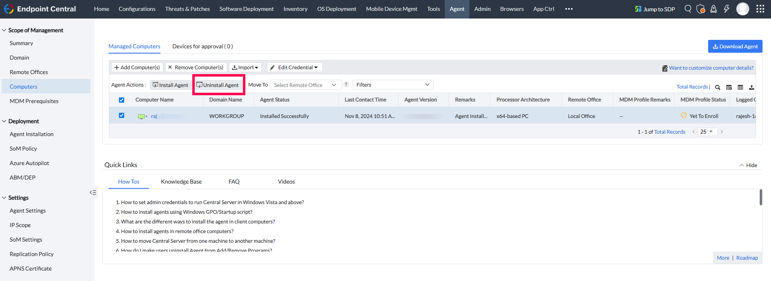Switch to the FAQ quick links tab
Screen dimensions: 771x281
(x=234, y=182)
